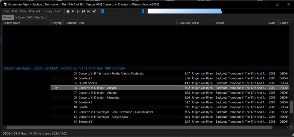
Task: Skip to the previous track
Action: tap(83, 11)
